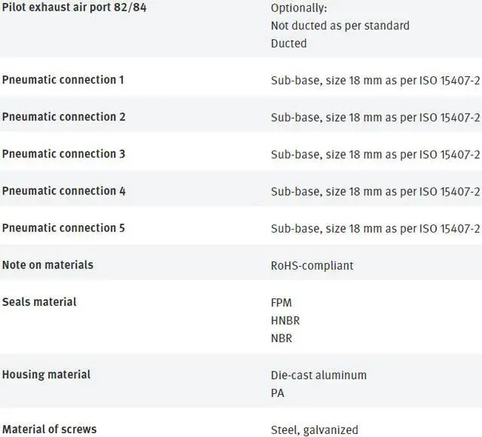This screenshot has height=437, width=482.
Task: Click the "Material of screws" label
Action: [x=49, y=429]
